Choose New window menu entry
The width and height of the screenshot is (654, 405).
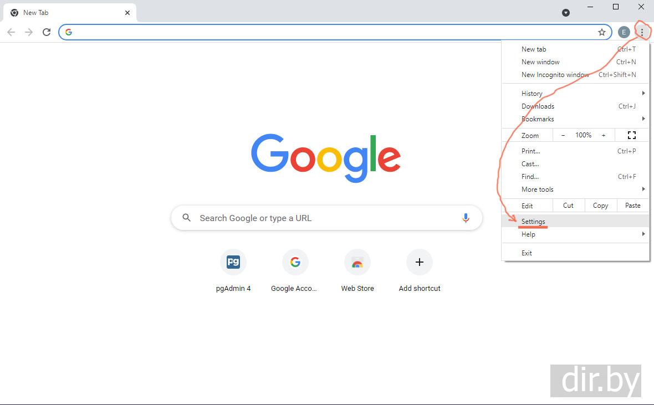click(576, 62)
